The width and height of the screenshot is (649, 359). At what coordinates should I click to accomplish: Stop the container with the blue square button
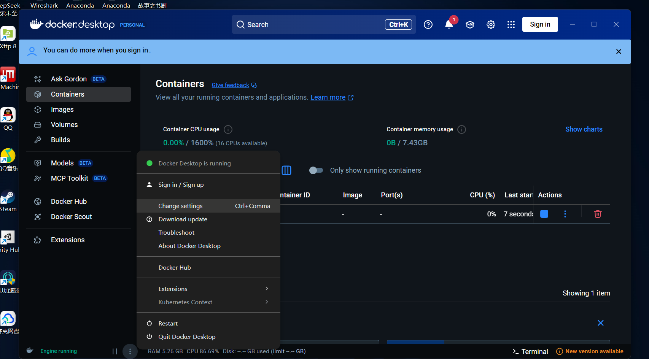544,214
